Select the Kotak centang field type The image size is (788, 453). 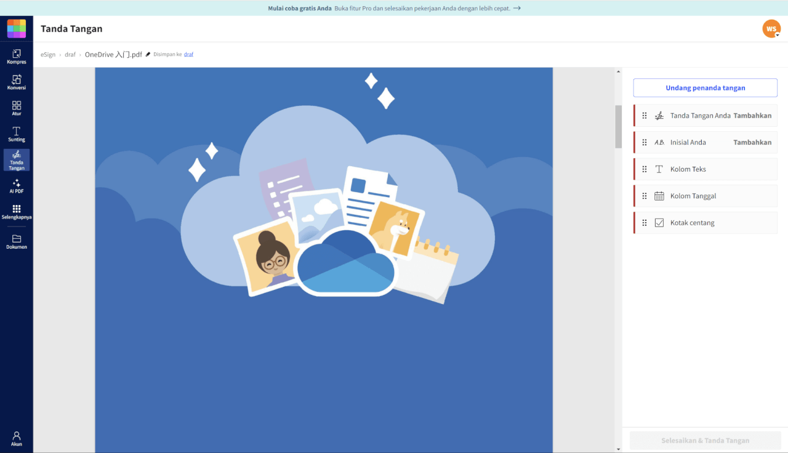pos(691,222)
